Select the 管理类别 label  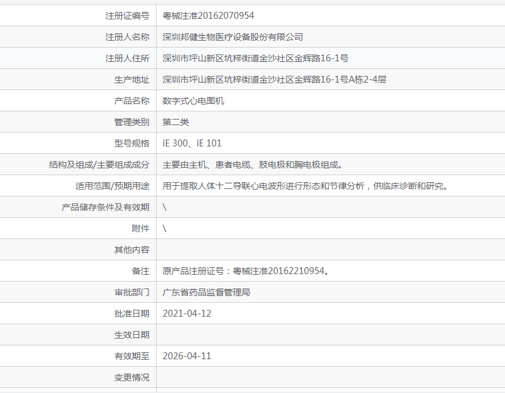[132, 122]
